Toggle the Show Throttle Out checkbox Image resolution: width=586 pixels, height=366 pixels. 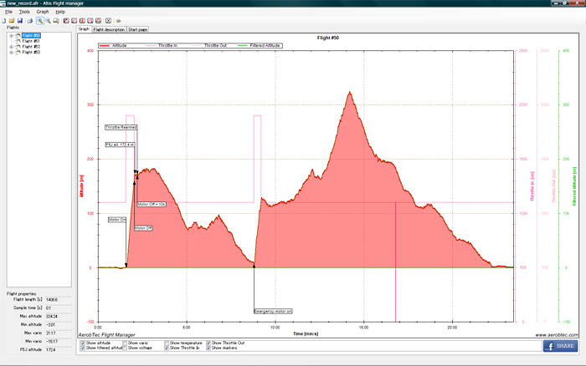pyautogui.click(x=208, y=343)
